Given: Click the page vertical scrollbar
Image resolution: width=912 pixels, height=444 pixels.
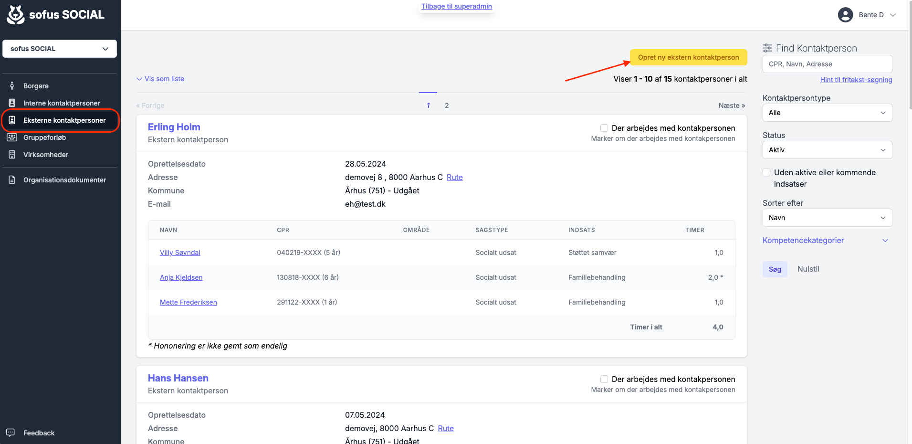Looking at the screenshot, I should coord(910,55).
